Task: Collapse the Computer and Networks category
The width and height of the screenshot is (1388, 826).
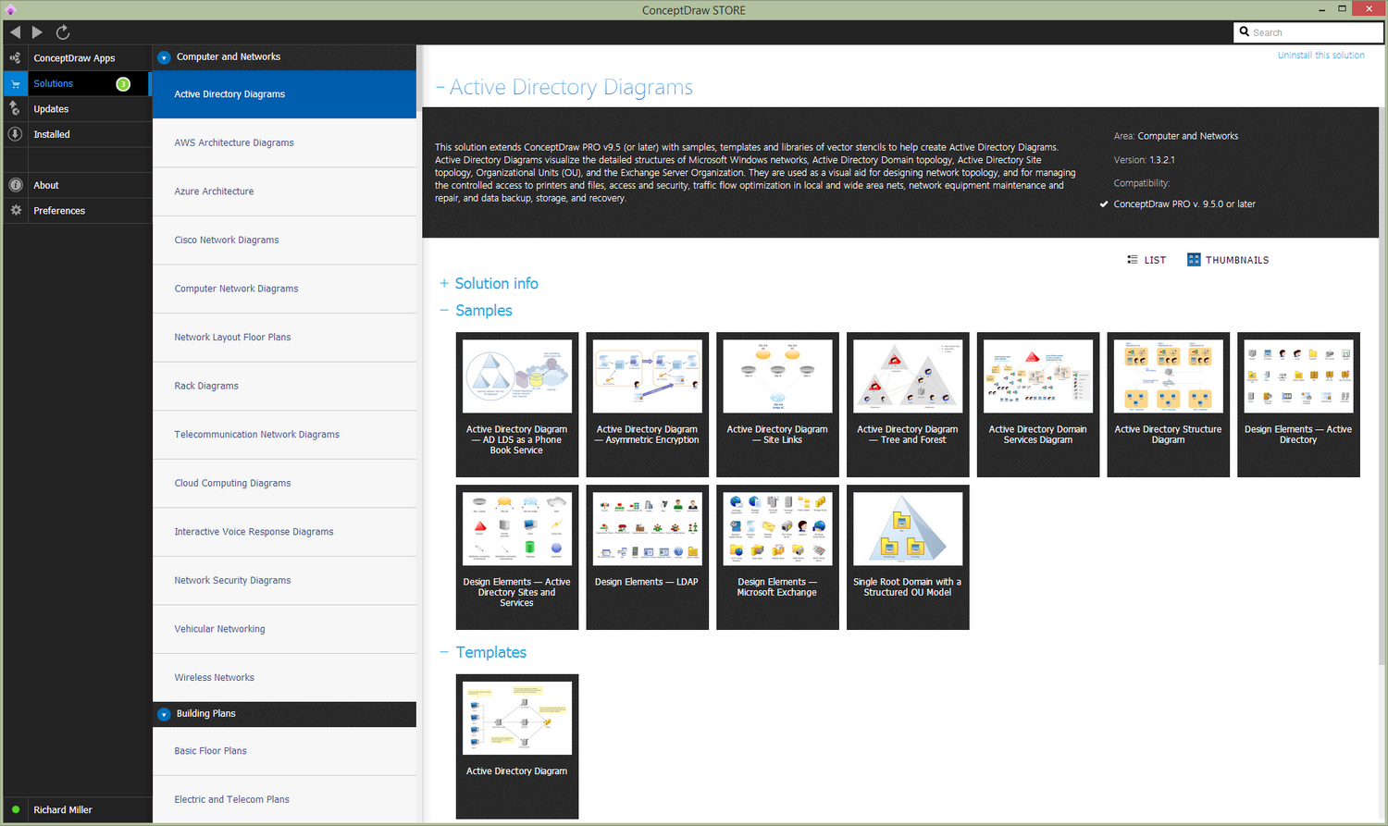Action: pyautogui.click(x=164, y=57)
